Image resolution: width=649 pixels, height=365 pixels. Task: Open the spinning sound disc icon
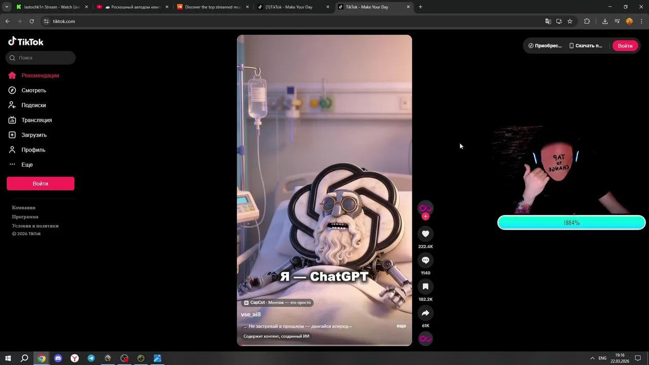point(425,339)
